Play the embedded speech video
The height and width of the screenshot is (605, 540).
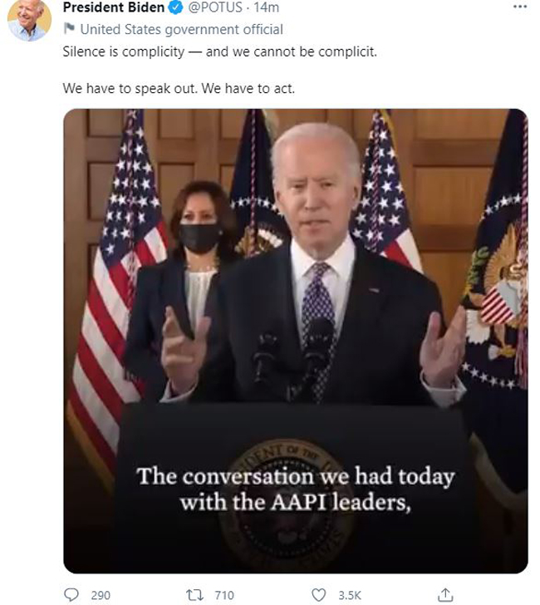pyautogui.click(x=296, y=341)
